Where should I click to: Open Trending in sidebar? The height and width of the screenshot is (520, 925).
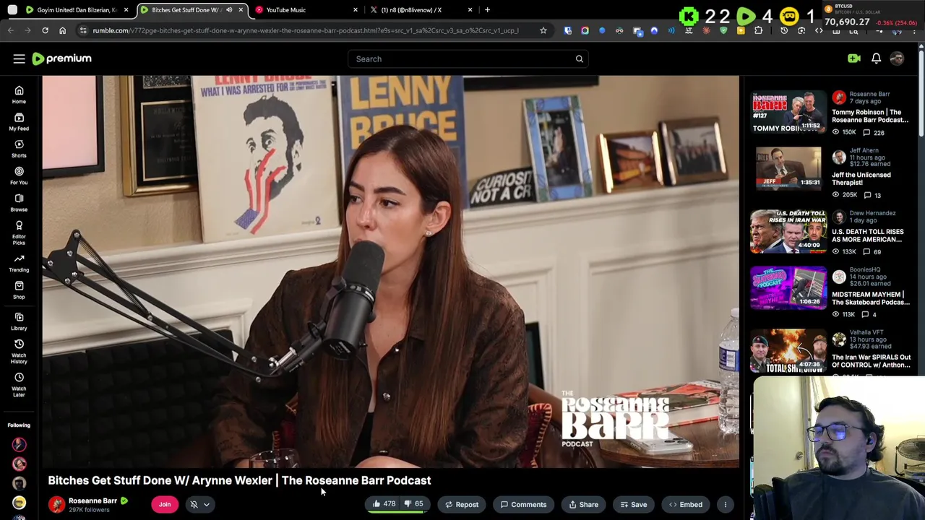19,263
